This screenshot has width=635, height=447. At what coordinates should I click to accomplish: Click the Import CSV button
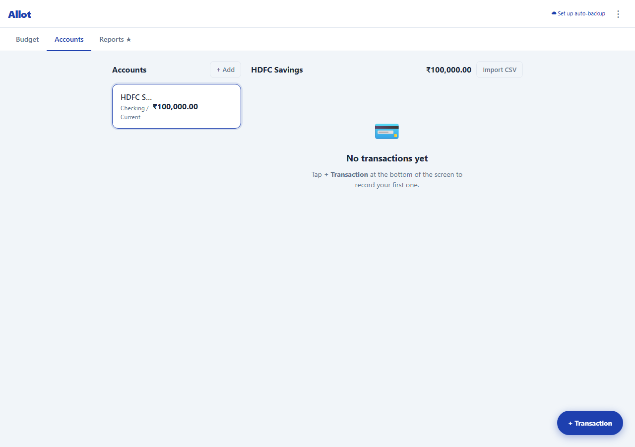coord(500,70)
